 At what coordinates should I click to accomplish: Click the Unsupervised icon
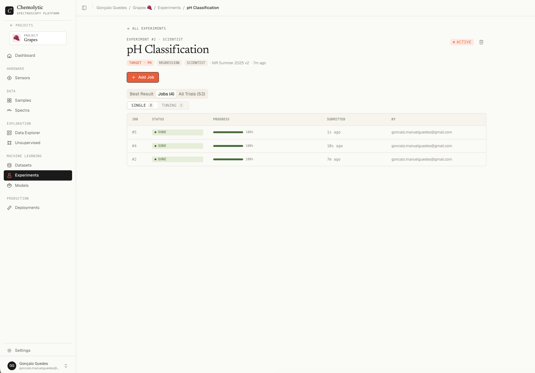click(9, 143)
